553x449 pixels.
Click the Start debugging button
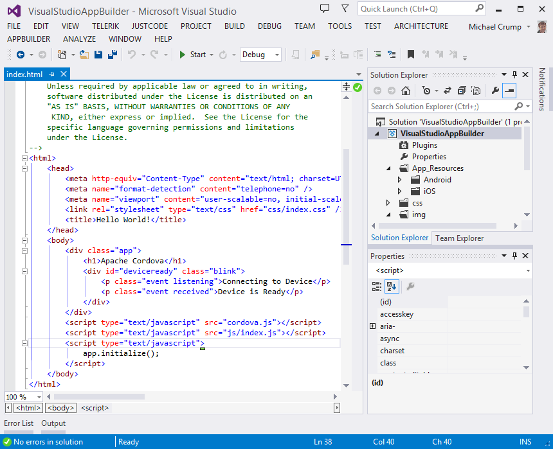(193, 55)
